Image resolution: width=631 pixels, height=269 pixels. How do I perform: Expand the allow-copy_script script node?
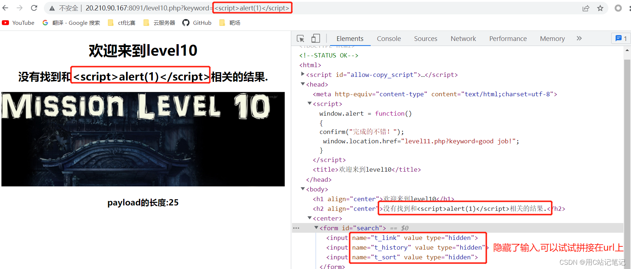pos(302,74)
